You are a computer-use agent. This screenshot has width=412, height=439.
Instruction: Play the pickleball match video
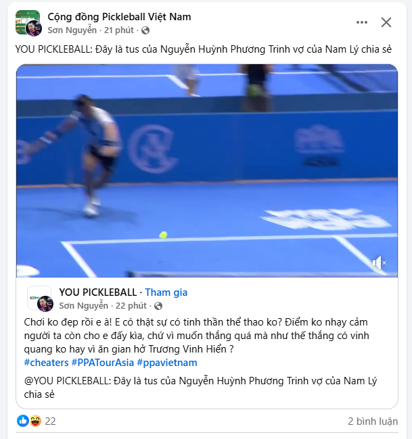pyautogui.click(x=207, y=171)
